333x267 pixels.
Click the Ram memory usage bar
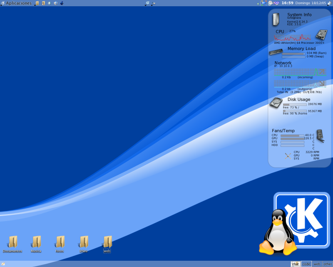293,54
